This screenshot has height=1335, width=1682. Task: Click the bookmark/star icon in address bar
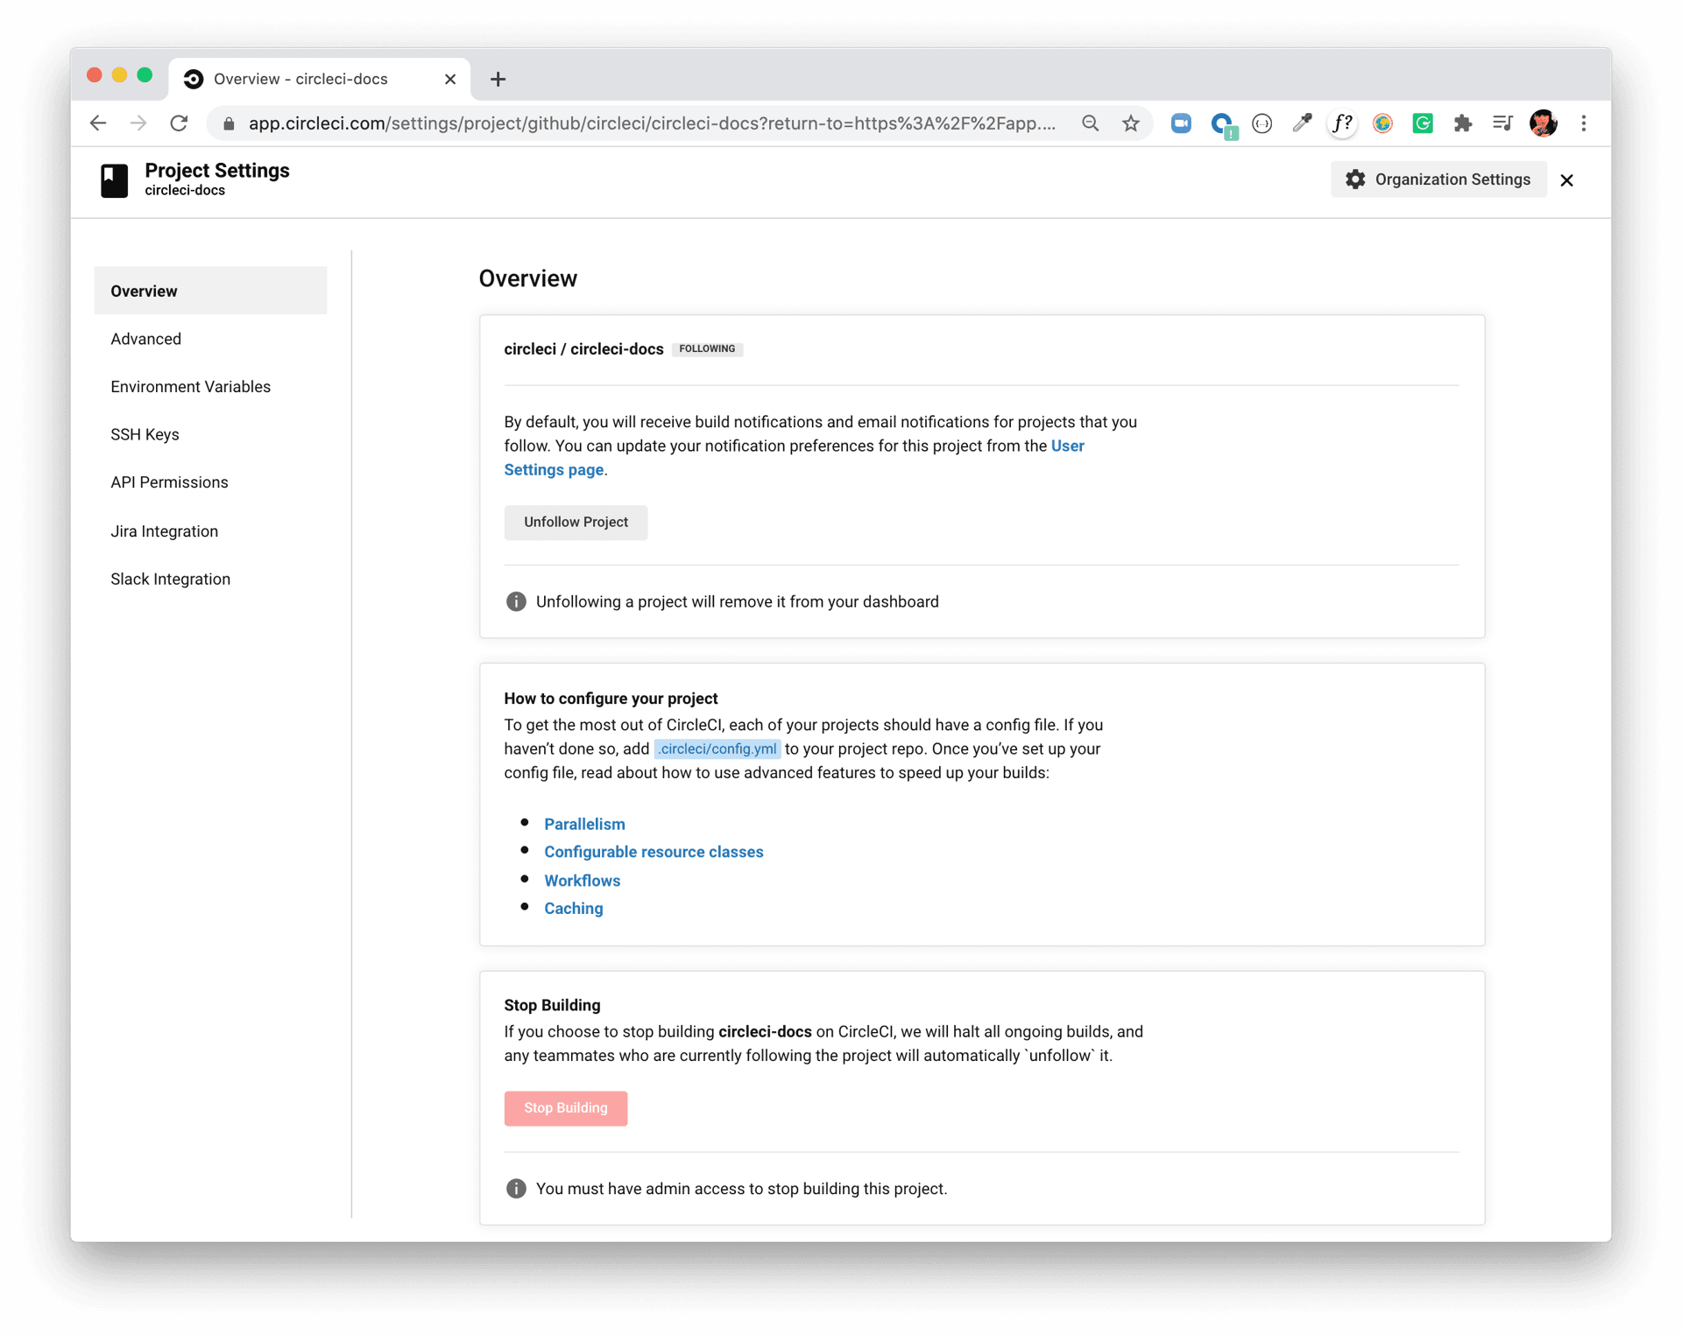pos(1130,124)
